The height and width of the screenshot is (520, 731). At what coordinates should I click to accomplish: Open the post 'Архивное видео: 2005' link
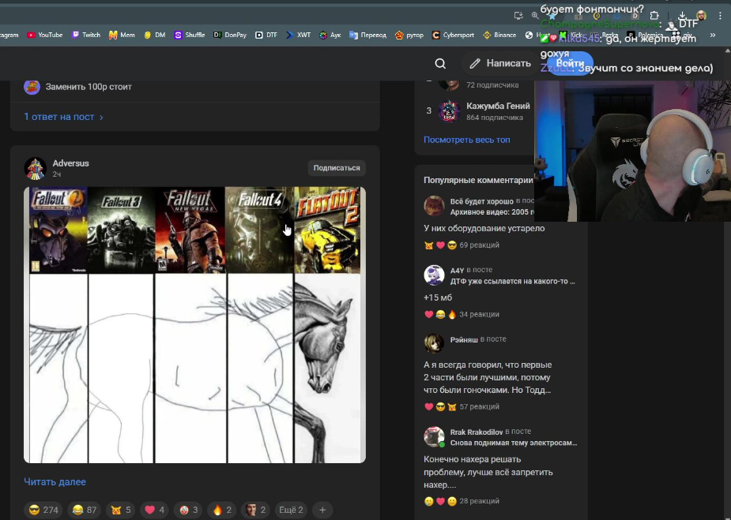coord(492,212)
